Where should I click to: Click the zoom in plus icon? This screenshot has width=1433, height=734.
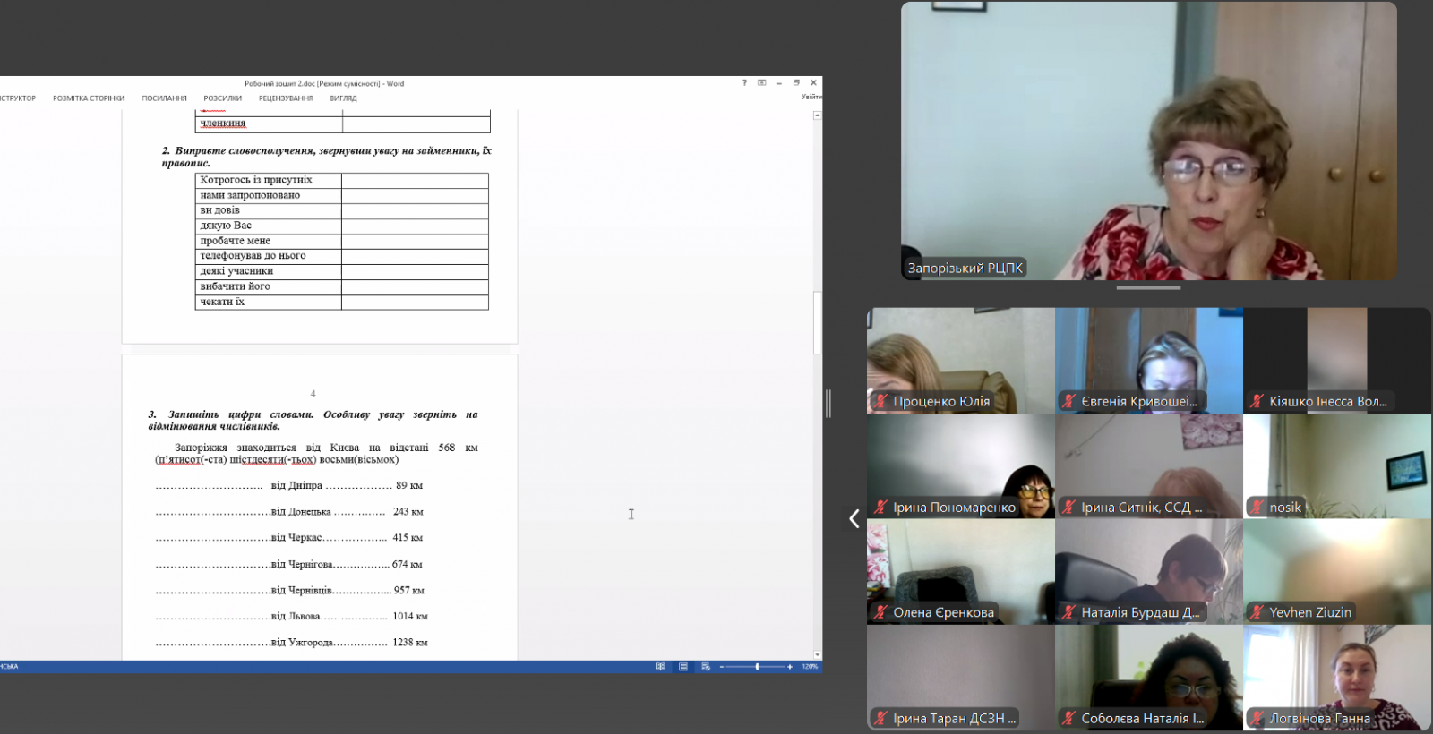[x=790, y=667]
